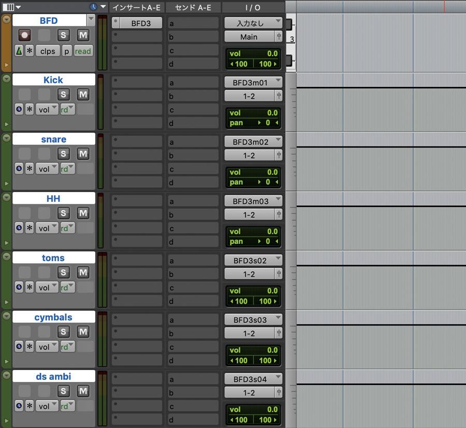Open the ds ambi input selector BFD3s04

click(x=253, y=379)
